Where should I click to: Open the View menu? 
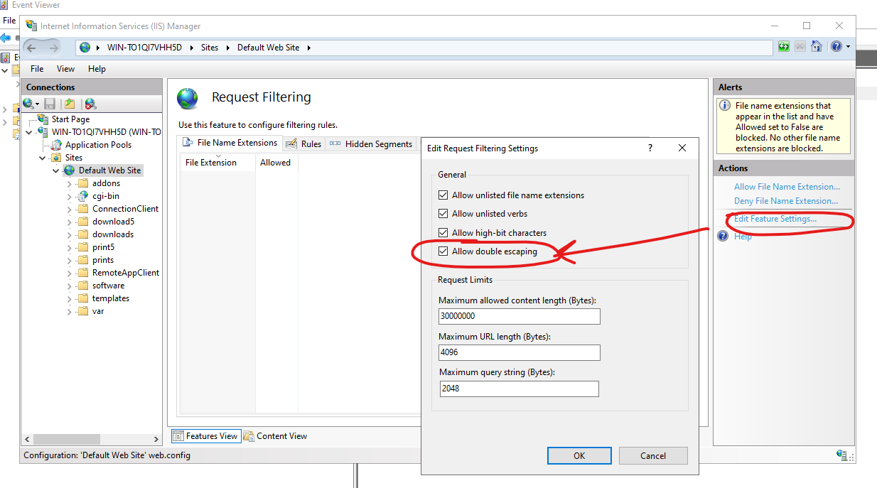click(x=65, y=69)
